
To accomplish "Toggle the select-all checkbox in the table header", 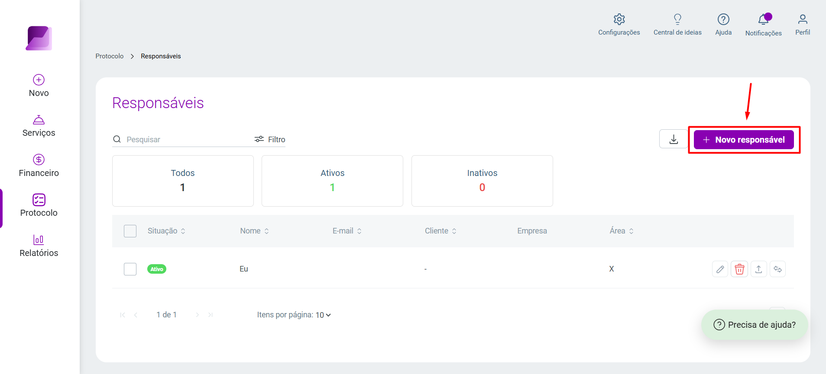I will tap(130, 231).
